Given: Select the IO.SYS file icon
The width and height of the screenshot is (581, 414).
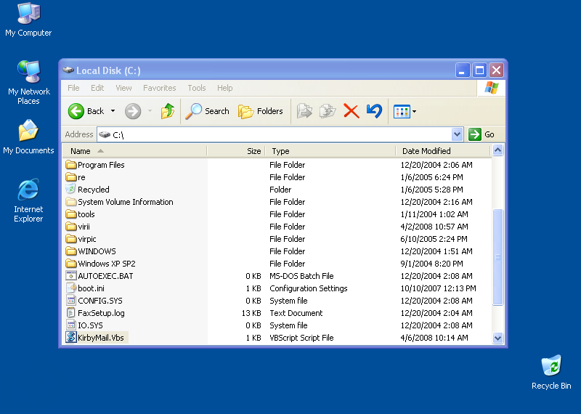Looking at the screenshot, I should coord(70,325).
